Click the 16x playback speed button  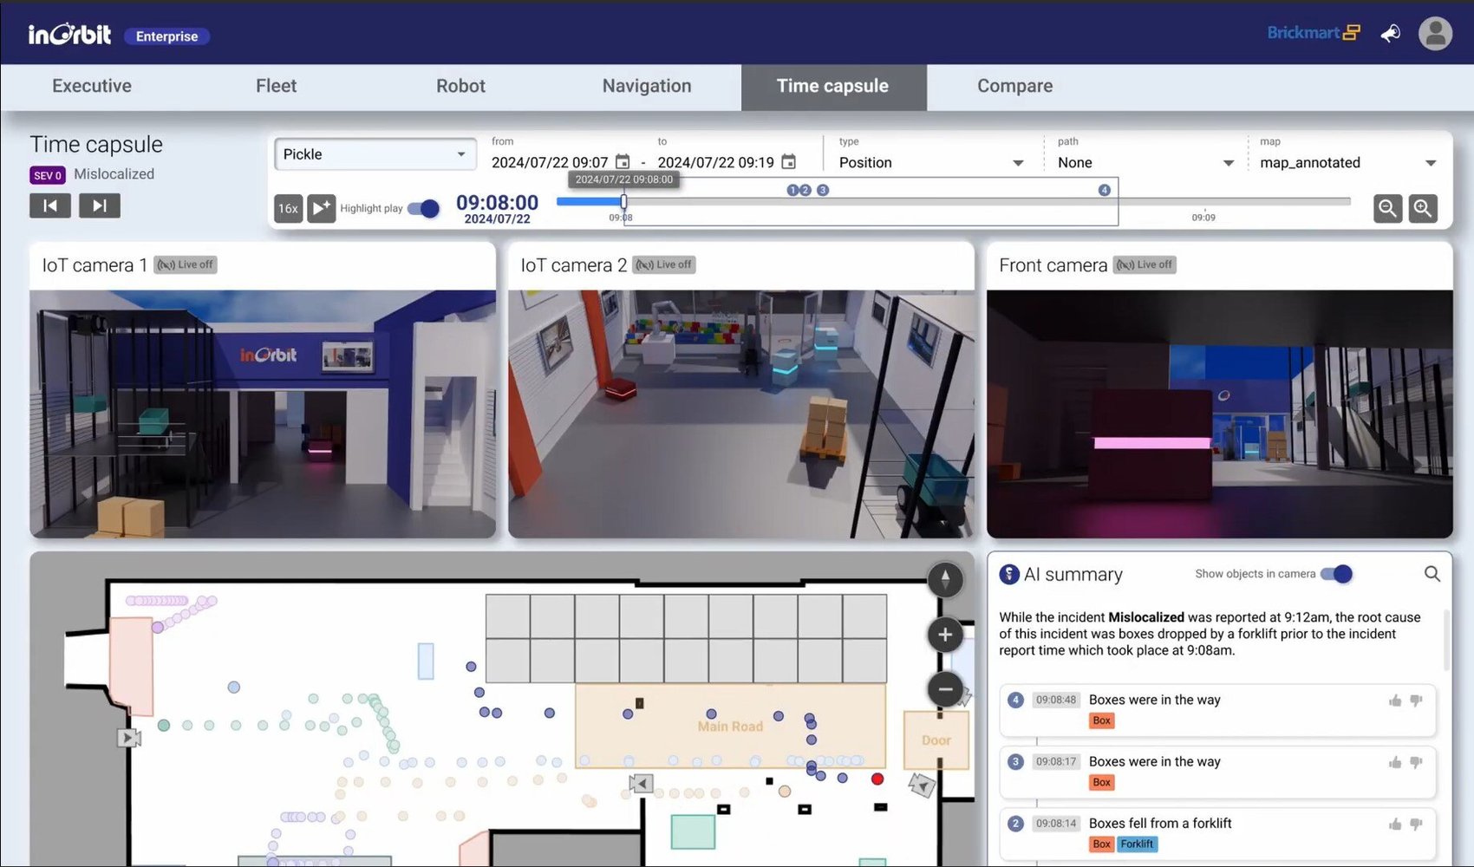[x=287, y=208]
